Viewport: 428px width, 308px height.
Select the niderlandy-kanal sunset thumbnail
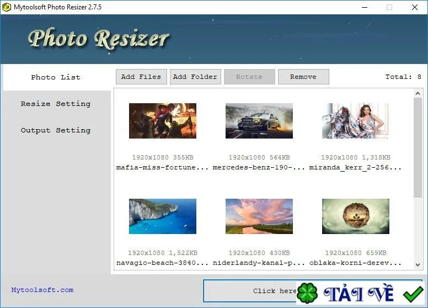[x=259, y=216]
